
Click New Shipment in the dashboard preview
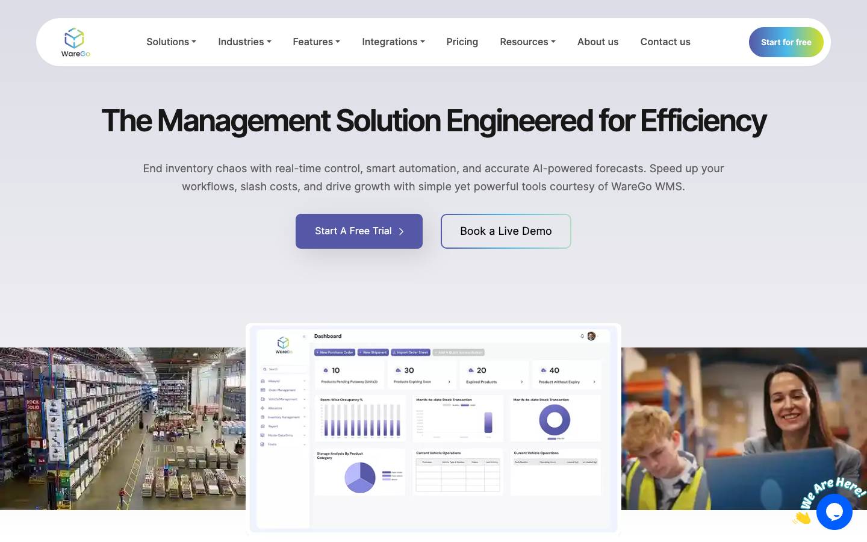(373, 352)
